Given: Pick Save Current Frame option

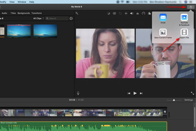Looking at the screenshot, I should [163, 34].
